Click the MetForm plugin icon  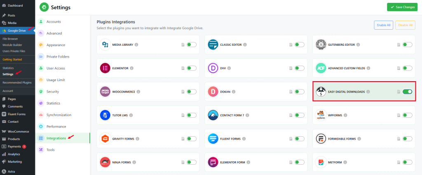[321, 162]
